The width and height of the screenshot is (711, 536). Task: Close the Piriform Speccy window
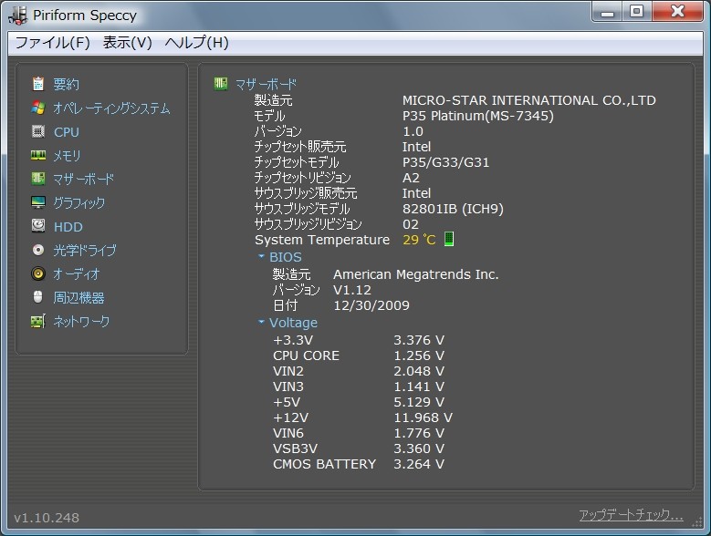pyautogui.click(x=677, y=12)
